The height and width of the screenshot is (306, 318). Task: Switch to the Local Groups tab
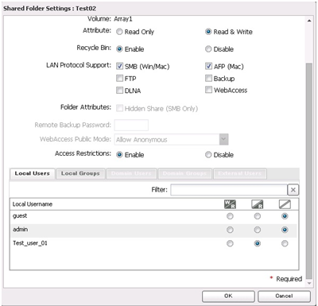pos(80,173)
